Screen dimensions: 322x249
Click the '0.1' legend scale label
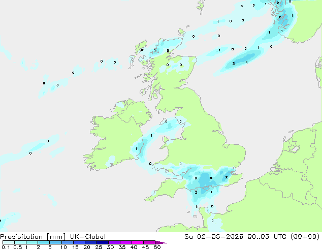6,247
